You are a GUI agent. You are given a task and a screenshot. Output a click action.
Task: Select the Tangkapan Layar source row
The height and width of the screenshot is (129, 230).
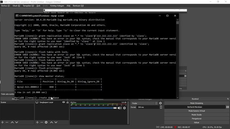[52, 102]
